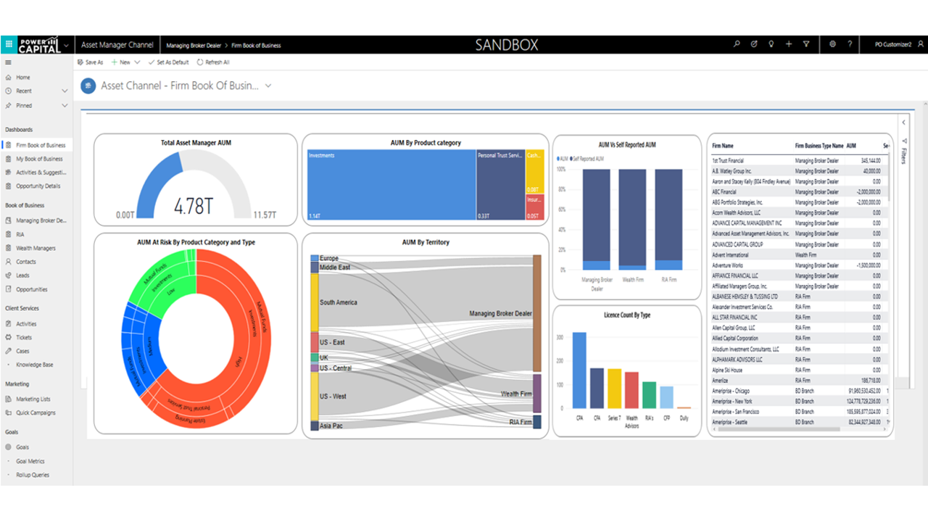Click the round blue dashboard icon beside the title
The width and height of the screenshot is (928, 522).
click(x=88, y=86)
